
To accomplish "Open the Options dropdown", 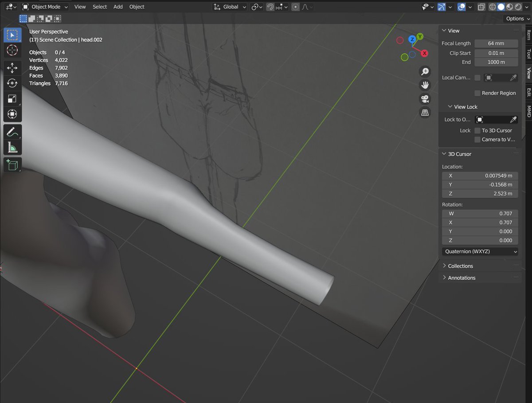I will [517, 19].
